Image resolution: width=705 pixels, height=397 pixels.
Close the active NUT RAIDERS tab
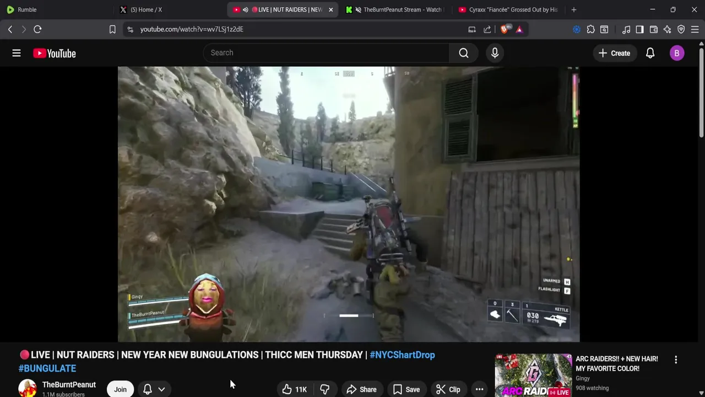click(330, 9)
